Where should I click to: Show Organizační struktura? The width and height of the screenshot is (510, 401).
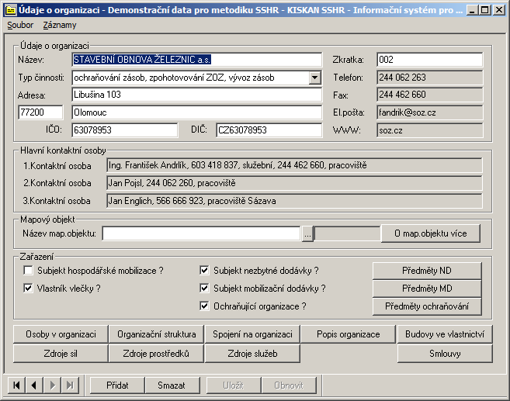pos(157,334)
